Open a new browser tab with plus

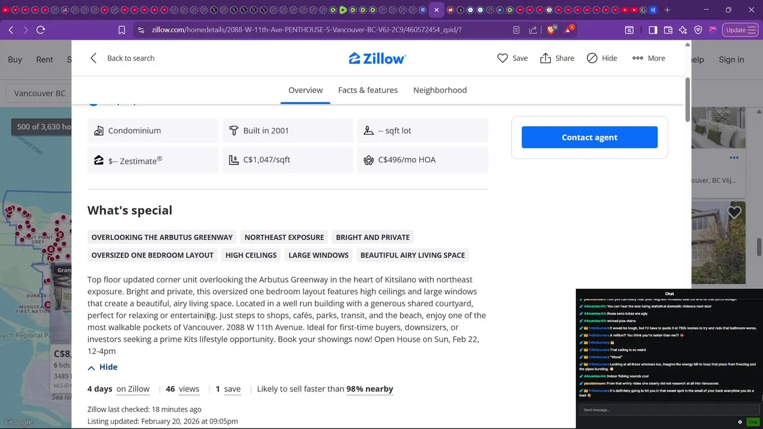click(x=667, y=10)
